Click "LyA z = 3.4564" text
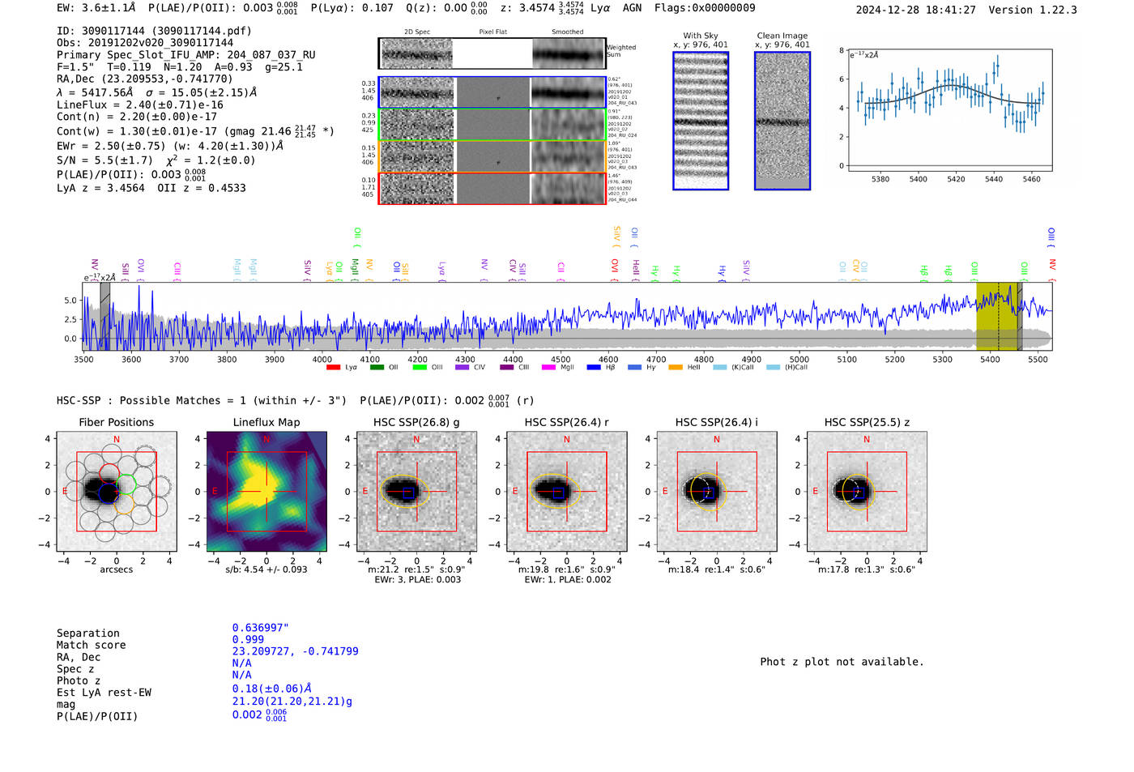The width and height of the screenshot is (1134, 772). pos(100,188)
